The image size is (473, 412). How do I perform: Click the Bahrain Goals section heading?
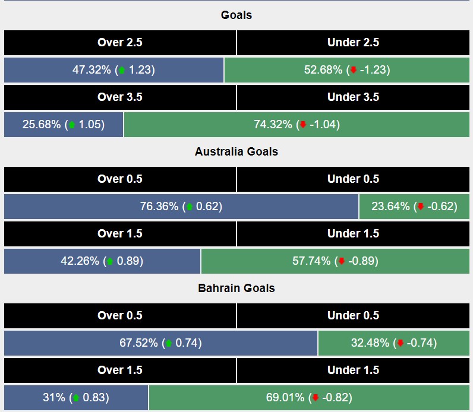click(236, 288)
